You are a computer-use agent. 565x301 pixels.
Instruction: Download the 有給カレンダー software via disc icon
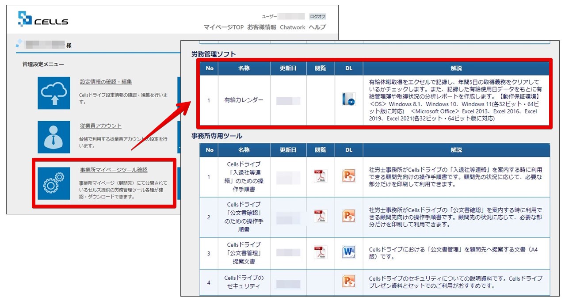[349, 99]
